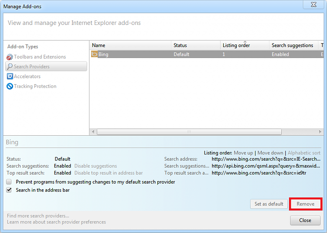This screenshot has height=233, width=327.
Task: Click the Toolbars and Extensions gear icon
Action: 10,57
